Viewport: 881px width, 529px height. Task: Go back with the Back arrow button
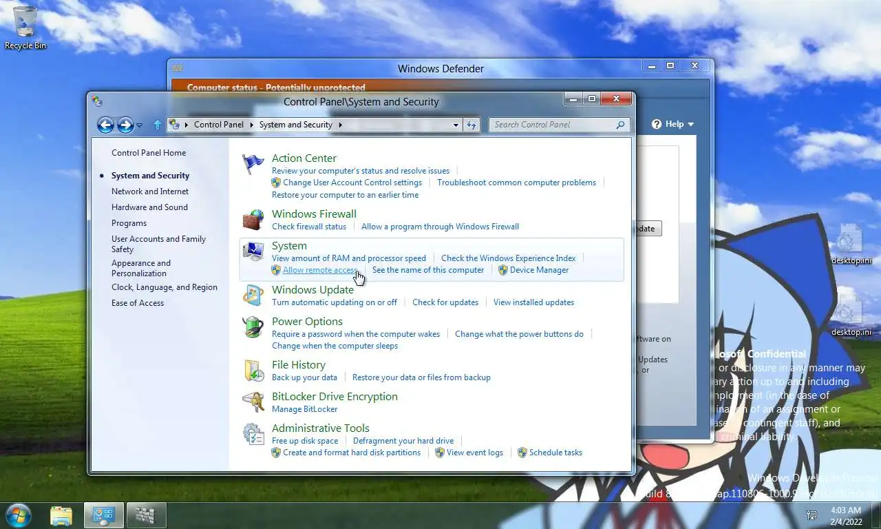(105, 125)
